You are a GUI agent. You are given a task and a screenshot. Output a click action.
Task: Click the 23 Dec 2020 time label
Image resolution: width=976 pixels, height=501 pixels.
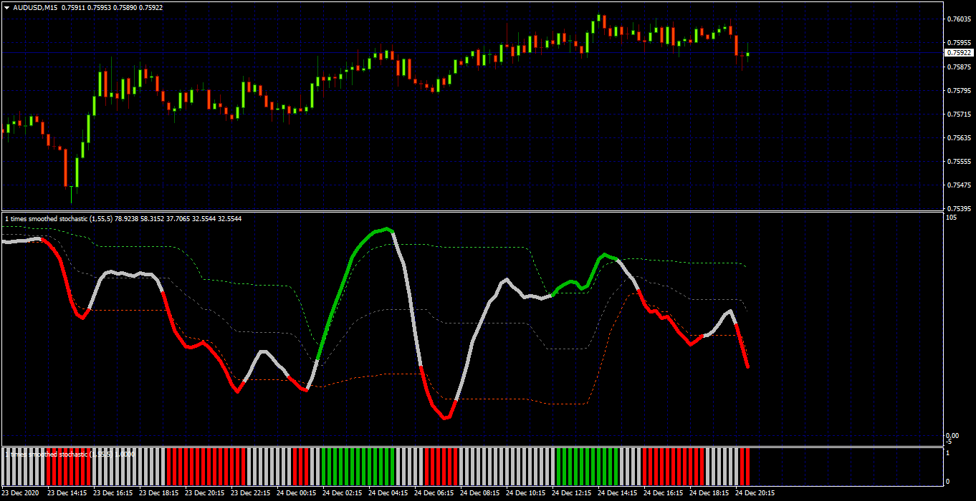21,493
